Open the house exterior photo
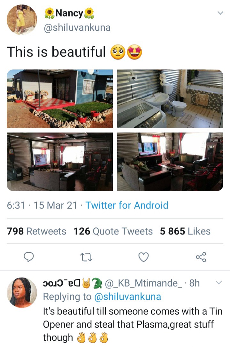 (x=60, y=99)
